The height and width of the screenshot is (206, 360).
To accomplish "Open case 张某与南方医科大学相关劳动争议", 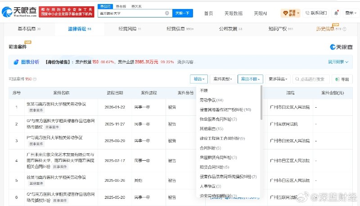I will pyautogui.click(x=56, y=104).
